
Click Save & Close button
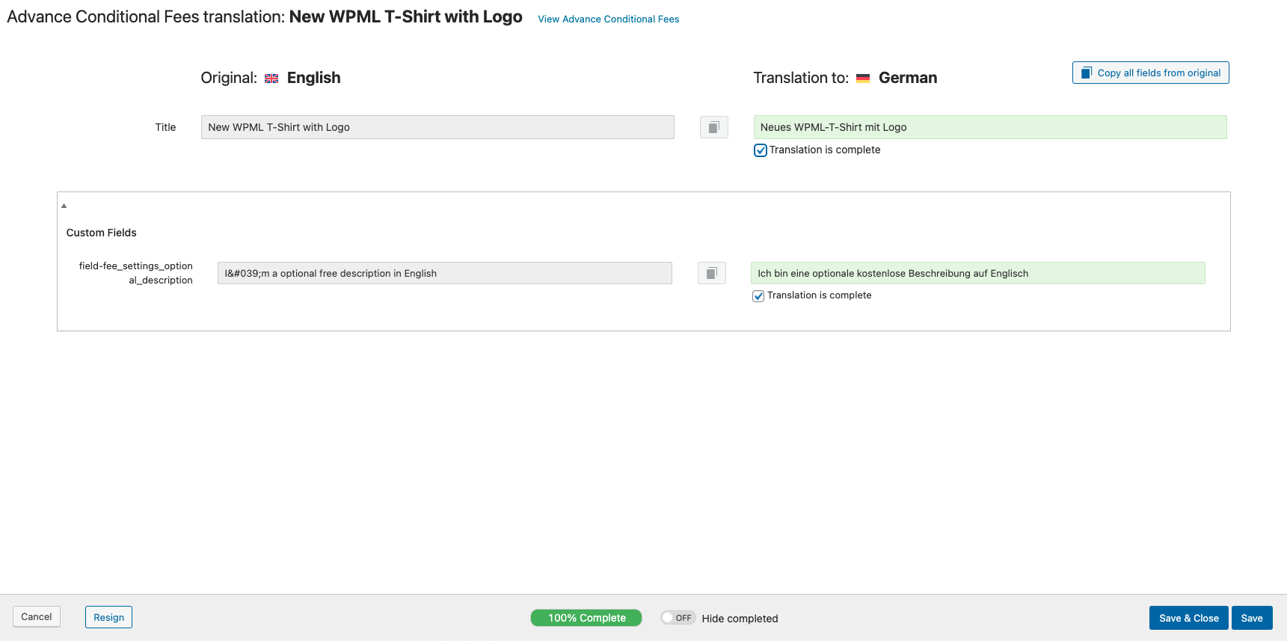point(1188,618)
